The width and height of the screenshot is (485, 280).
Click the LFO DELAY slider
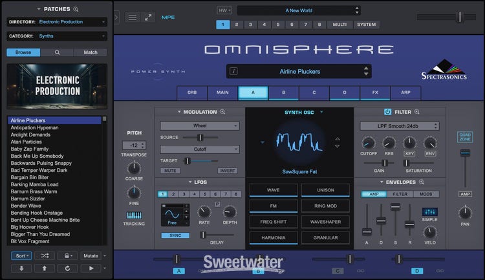coord(204,235)
